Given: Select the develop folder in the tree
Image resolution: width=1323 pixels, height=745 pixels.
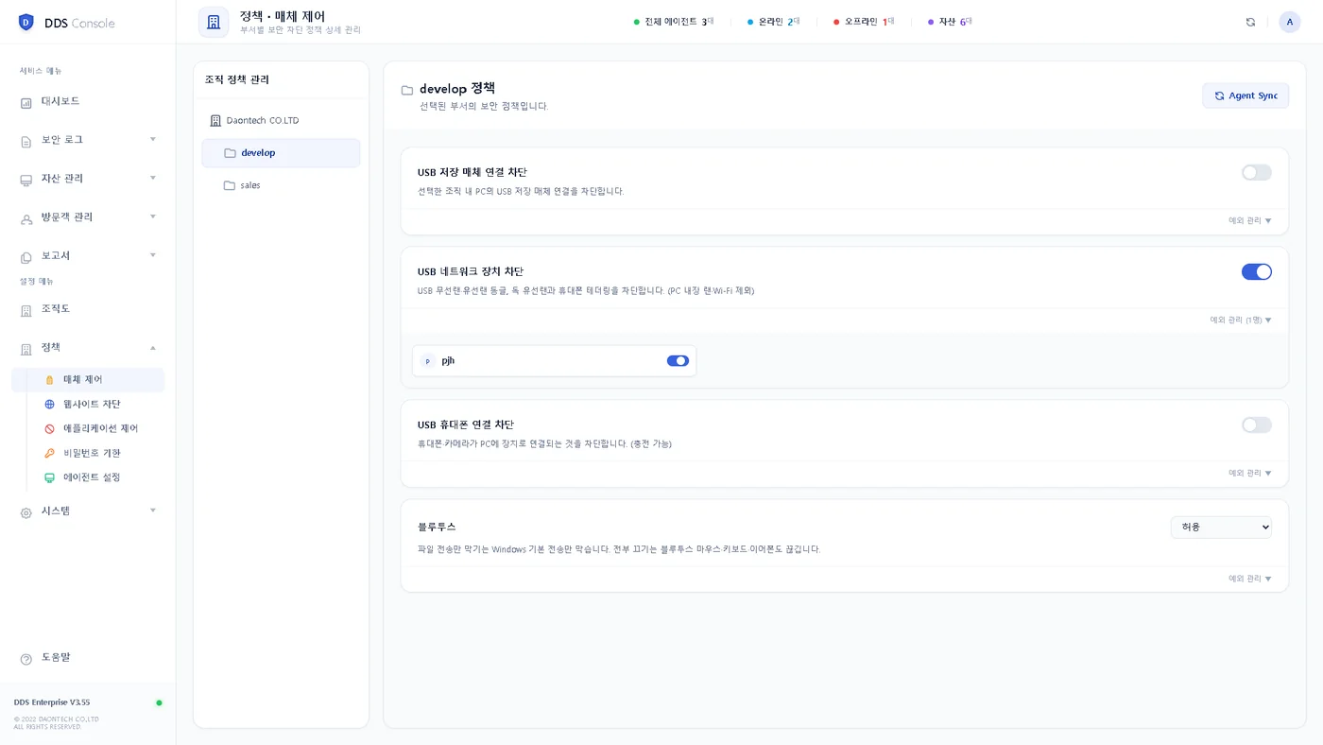Looking at the screenshot, I should [x=281, y=153].
